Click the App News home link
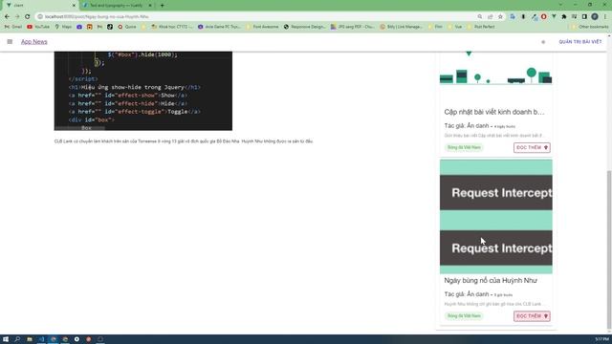This screenshot has height=344, width=612. click(34, 42)
